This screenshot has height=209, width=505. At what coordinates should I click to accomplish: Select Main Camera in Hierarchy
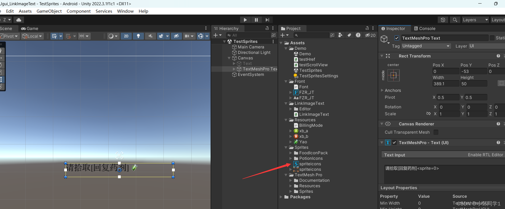point(251,47)
